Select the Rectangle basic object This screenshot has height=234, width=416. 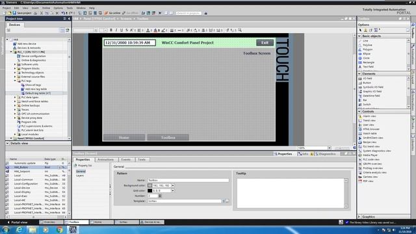pos(369,62)
